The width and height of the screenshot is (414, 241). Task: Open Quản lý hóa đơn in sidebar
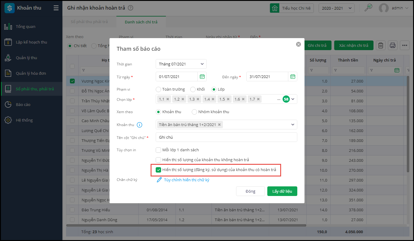31,74
